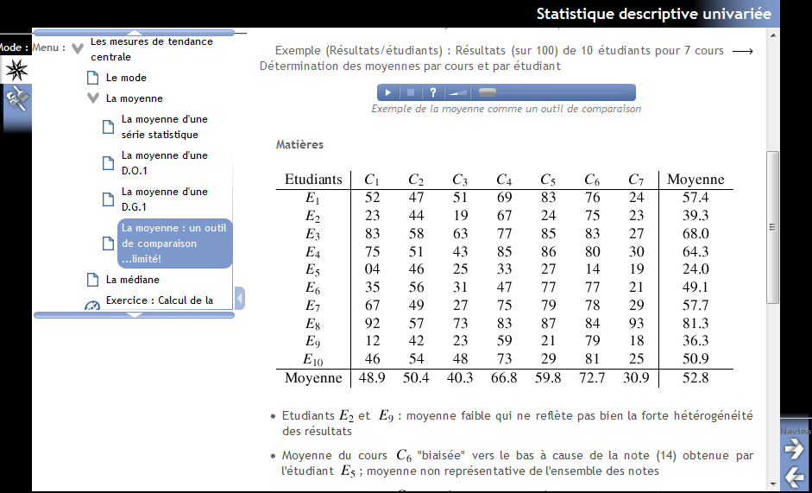Collapse the La moyenne chevron
Screen dimensions: 812x493
pos(93,98)
